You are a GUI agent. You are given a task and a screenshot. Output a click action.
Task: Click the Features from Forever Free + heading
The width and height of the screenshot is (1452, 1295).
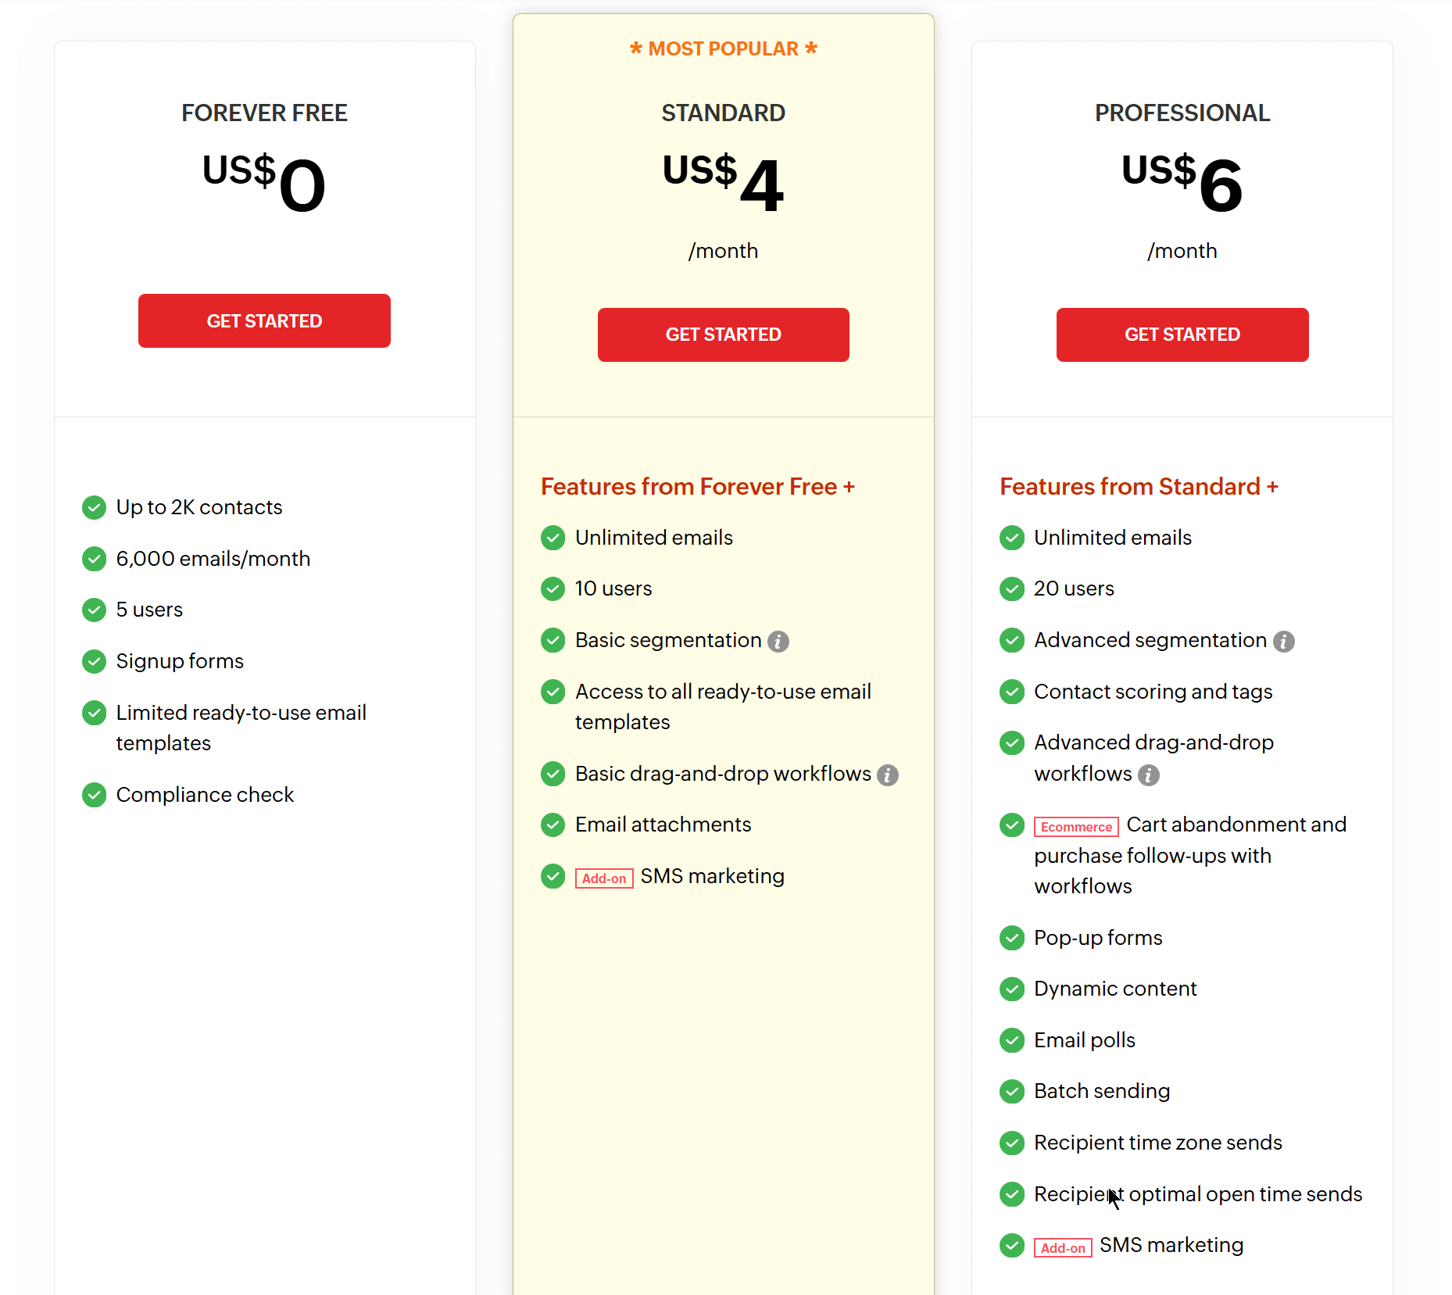[x=698, y=486]
